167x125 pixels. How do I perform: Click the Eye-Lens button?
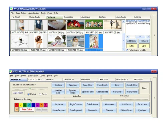(142, 110)
